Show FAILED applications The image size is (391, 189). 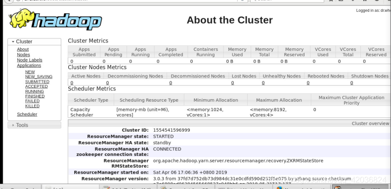click(32, 101)
